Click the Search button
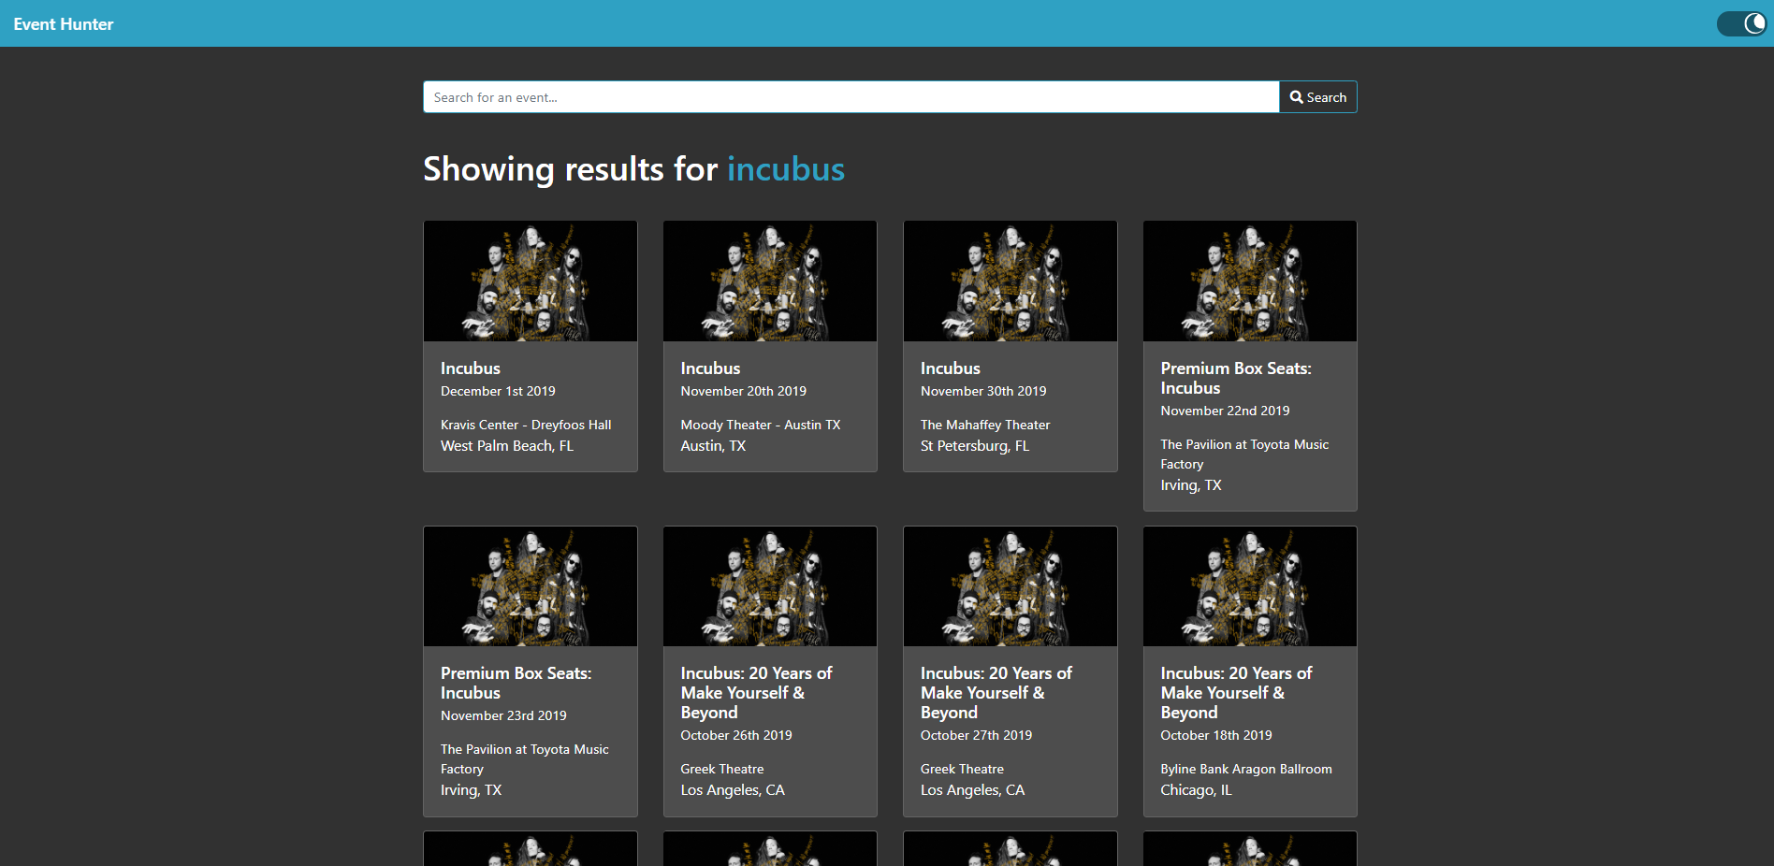1774x866 pixels. tap(1317, 97)
